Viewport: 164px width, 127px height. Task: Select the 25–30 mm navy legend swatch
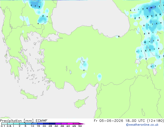(52, 124)
